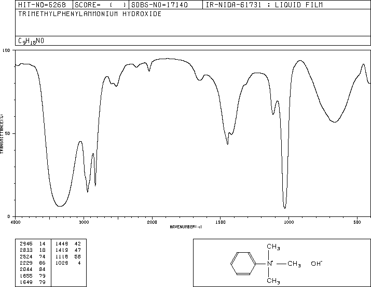371x287 pixels.
Task: Select peak table entry 2044
Action: tap(32, 269)
